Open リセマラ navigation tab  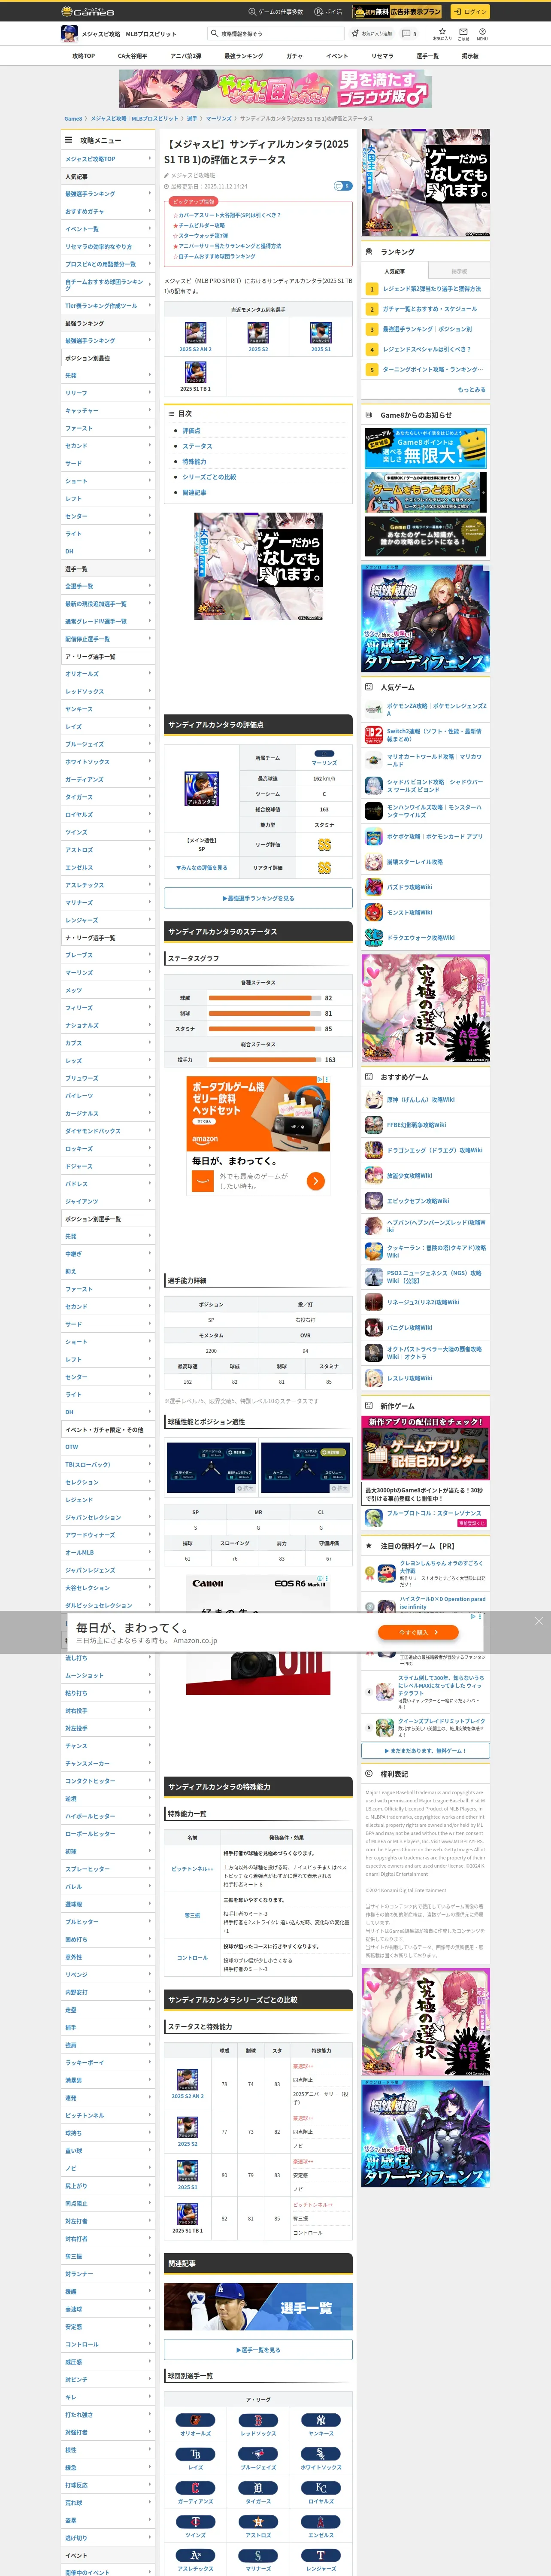click(x=382, y=56)
